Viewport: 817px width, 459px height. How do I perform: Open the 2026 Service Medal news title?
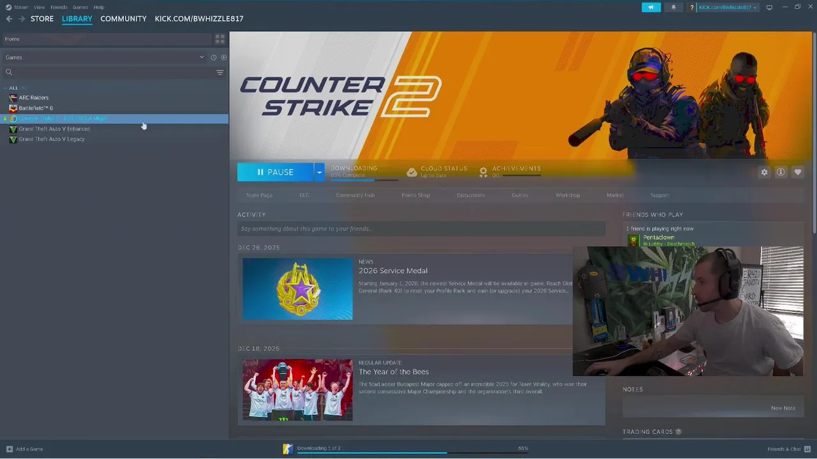(x=393, y=271)
